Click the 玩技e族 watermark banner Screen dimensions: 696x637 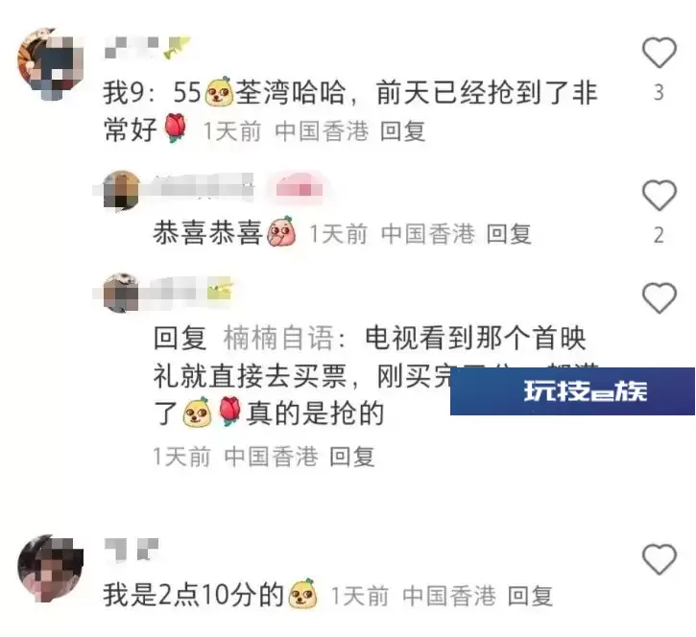[x=572, y=391]
